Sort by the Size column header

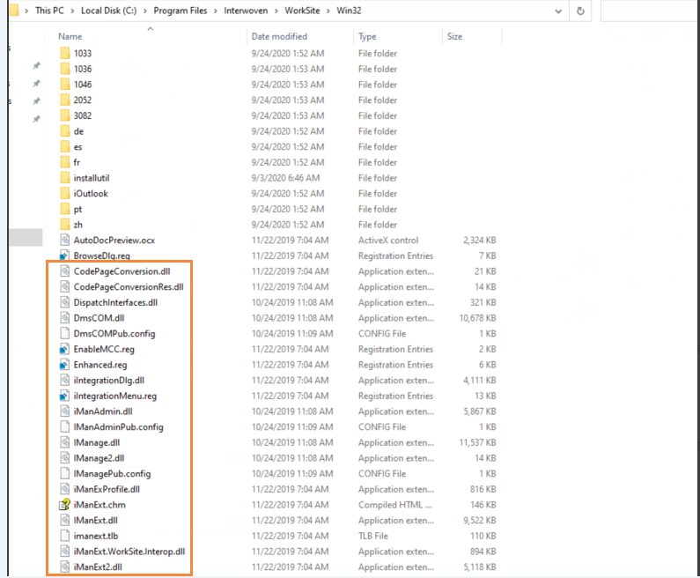(x=454, y=37)
